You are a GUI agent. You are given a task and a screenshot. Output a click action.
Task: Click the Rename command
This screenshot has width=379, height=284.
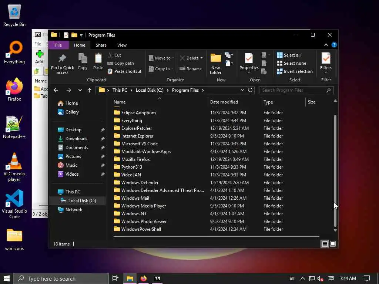point(191,69)
